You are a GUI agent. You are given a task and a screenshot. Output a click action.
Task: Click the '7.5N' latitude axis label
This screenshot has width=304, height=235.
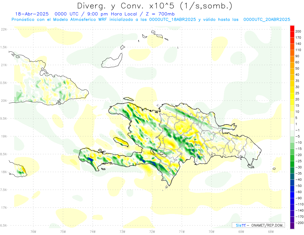point(4,190)
